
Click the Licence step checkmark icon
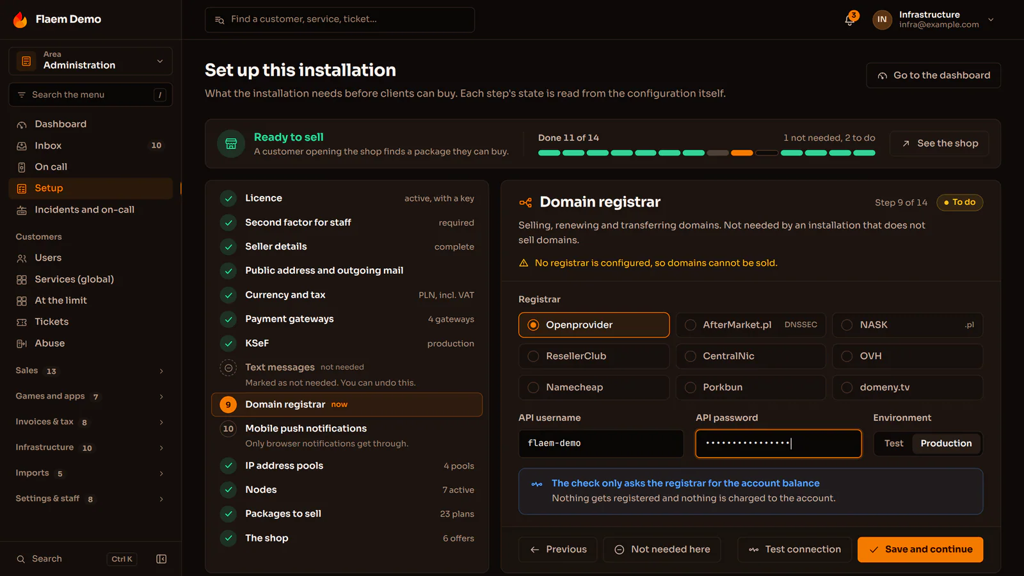coord(228,198)
